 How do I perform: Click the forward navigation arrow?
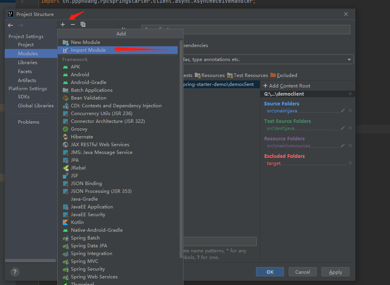click(21, 25)
